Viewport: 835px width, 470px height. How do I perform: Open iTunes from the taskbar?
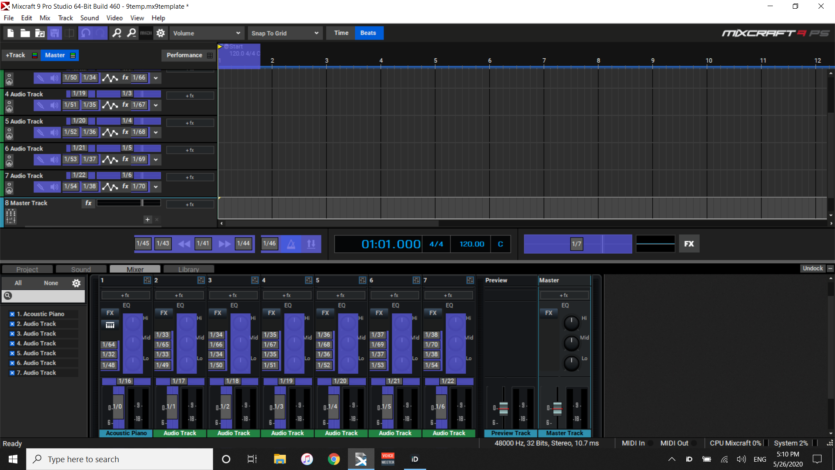307,459
